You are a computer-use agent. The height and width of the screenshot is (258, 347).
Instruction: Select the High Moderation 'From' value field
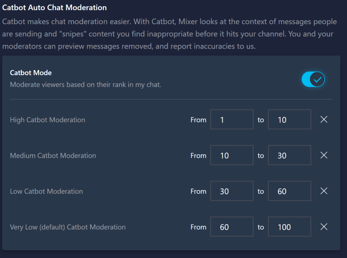click(x=232, y=119)
